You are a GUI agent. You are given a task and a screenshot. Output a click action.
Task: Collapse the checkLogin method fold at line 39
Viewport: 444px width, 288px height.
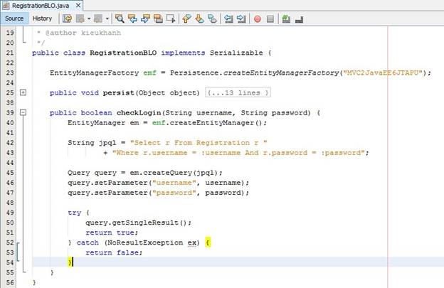(x=23, y=112)
